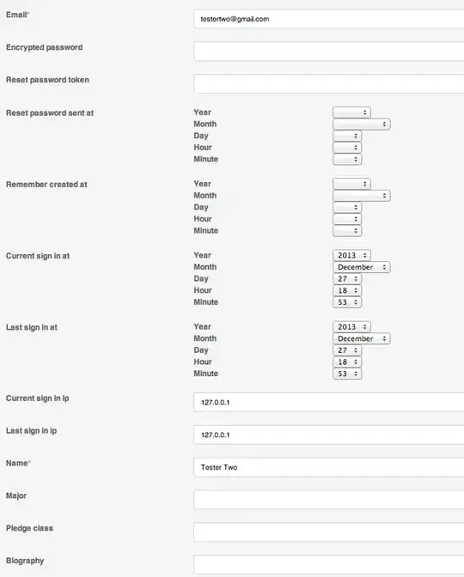
Task: Change Current sign in at month December
Action: click(x=361, y=267)
